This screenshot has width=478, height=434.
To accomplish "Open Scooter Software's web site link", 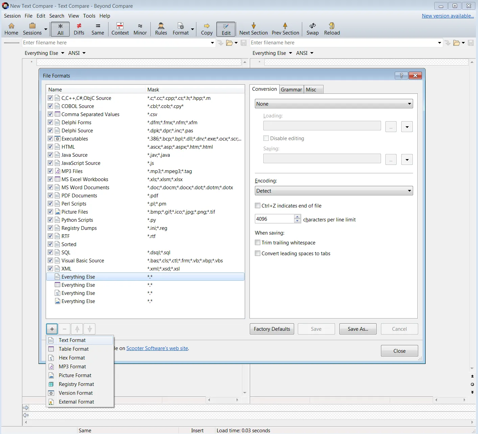I will [157, 348].
